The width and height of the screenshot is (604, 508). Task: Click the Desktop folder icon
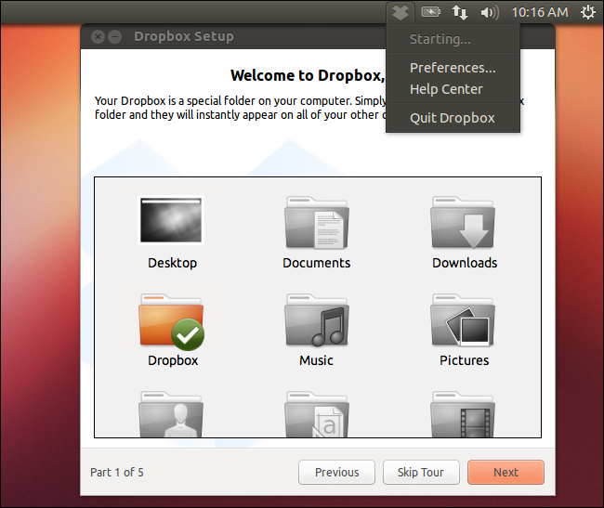171,220
